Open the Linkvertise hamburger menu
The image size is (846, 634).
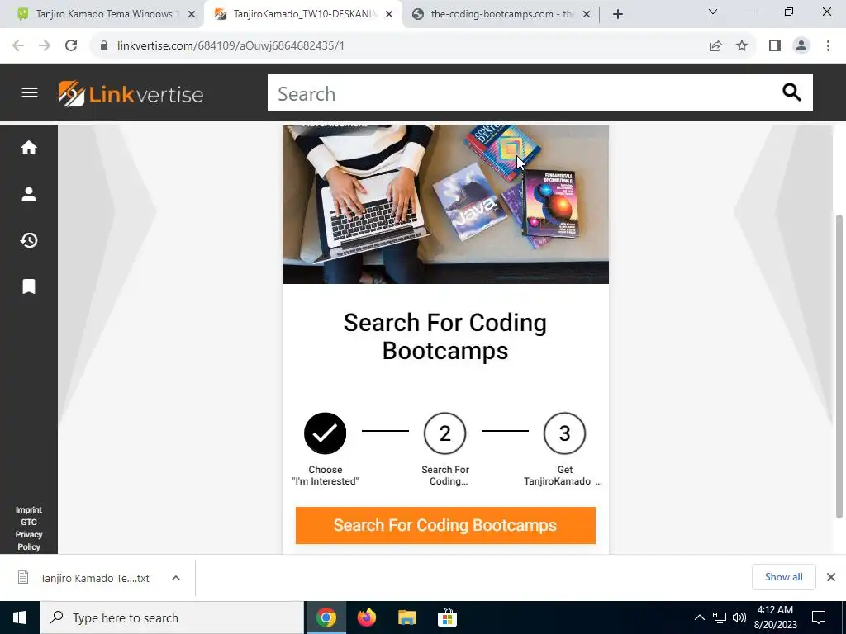pos(30,92)
